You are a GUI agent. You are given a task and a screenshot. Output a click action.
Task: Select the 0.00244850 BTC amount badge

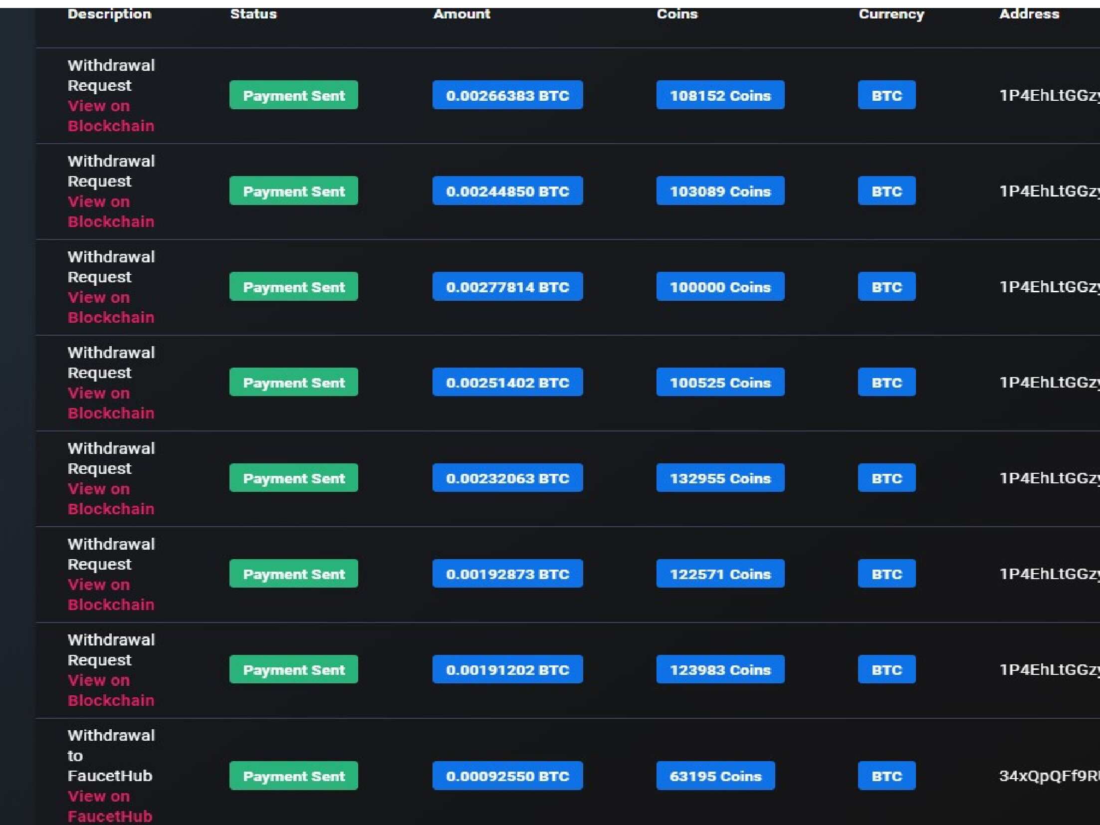point(507,191)
